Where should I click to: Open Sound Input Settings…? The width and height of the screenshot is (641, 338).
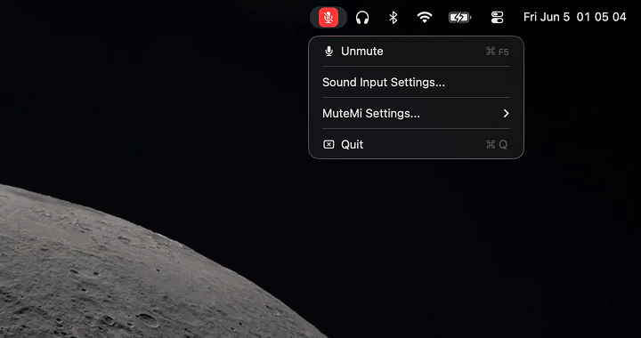[x=416, y=83]
